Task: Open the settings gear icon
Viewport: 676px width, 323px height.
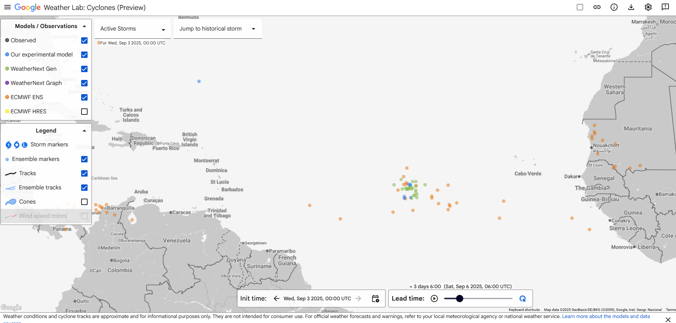Action: (648, 7)
